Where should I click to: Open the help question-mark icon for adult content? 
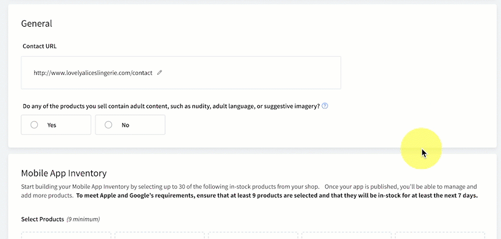click(325, 106)
